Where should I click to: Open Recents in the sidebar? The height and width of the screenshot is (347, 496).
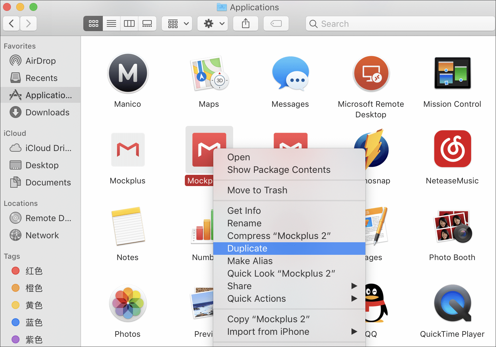(x=40, y=78)
